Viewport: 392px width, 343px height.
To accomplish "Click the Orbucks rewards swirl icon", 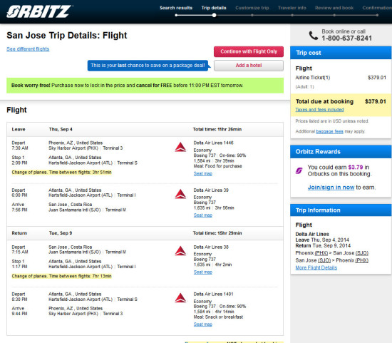I will point(299,170).
